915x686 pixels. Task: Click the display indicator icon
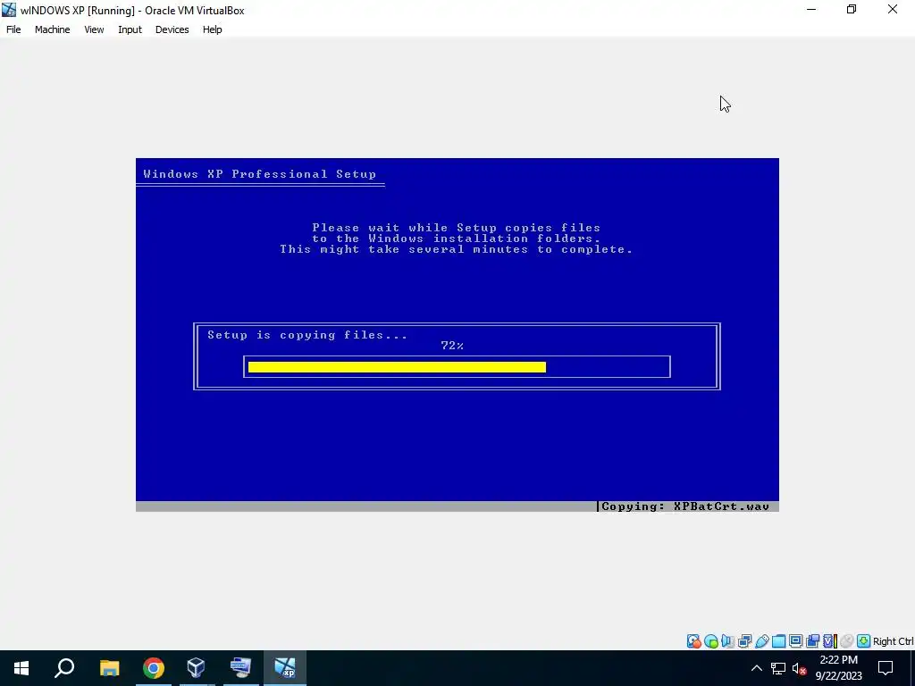point(795,641)
